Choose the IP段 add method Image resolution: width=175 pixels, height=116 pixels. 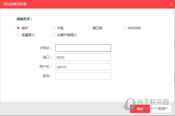pyautogui.click(x=54, y=28)
